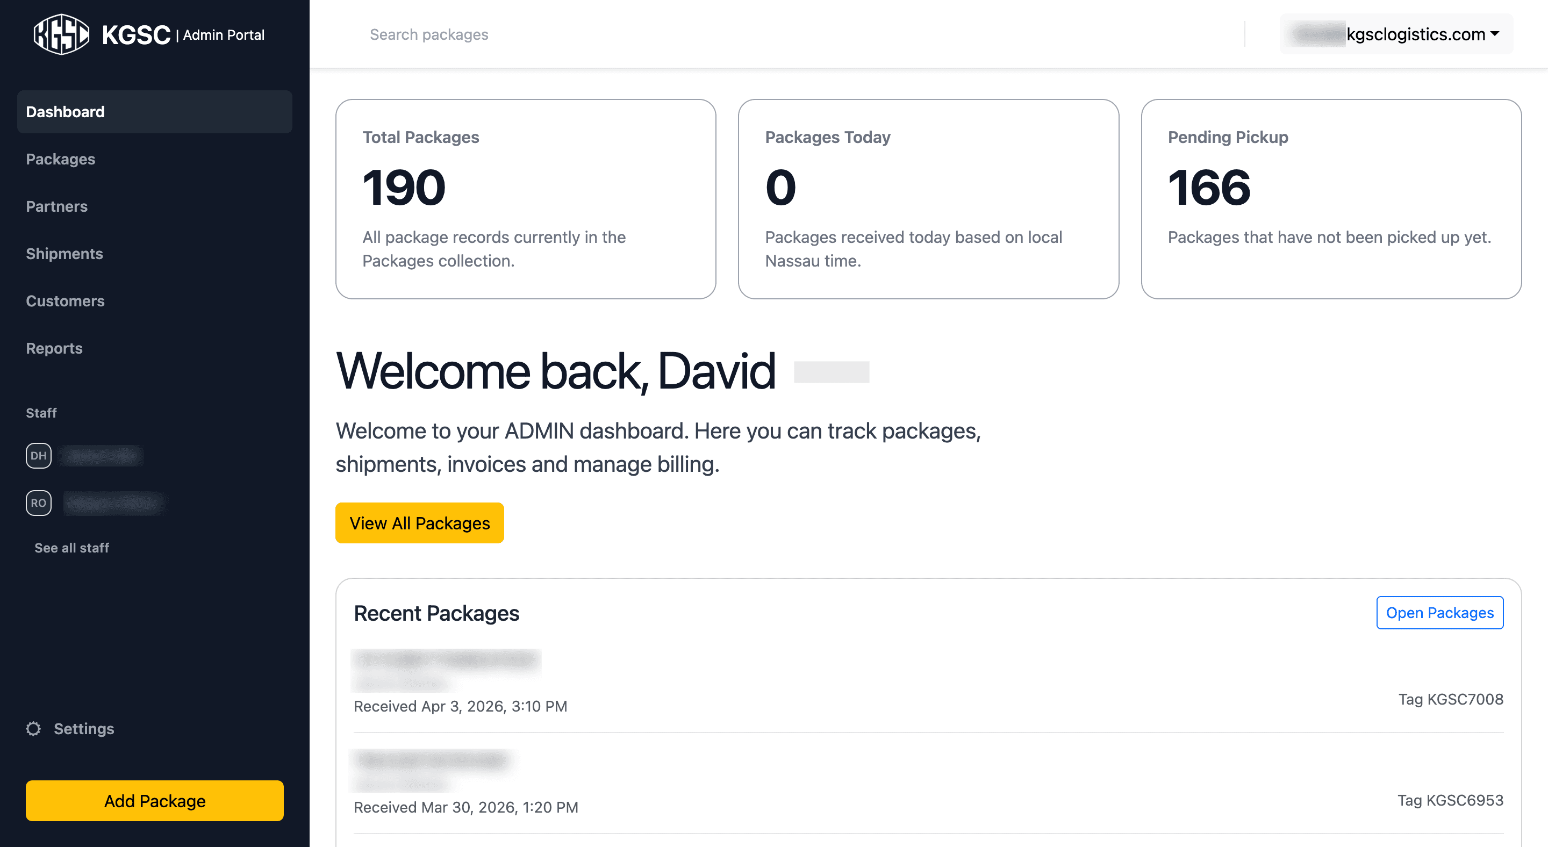The width and height of the screenshot is (1548, 847).
Task: Open the Total Packages stat card
Action: tap(525, 200)
